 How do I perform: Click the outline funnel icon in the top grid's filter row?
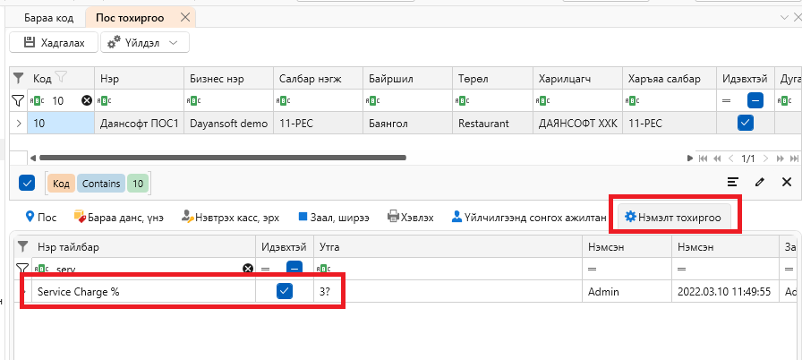pyautogui.click(x=19, y=100)
